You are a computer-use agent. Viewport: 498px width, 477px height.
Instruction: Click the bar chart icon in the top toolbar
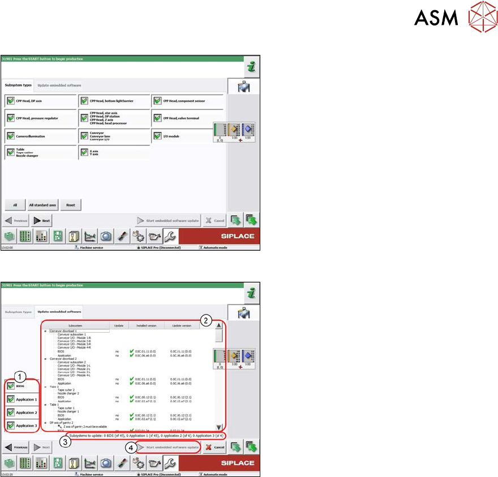[42, 237]
